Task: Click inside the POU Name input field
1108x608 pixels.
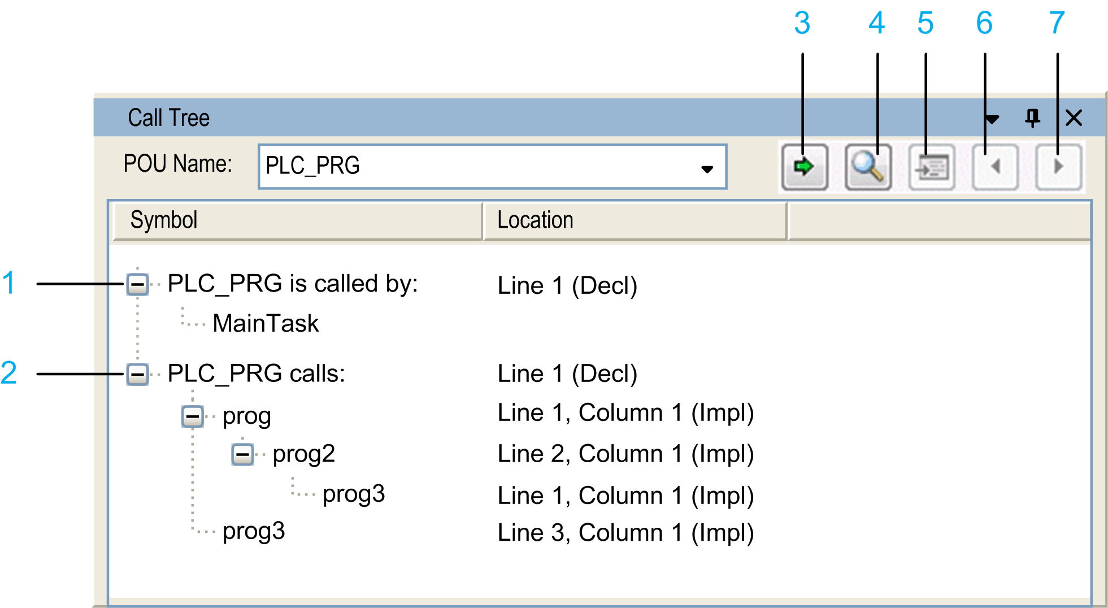Action: click(452, 167)
